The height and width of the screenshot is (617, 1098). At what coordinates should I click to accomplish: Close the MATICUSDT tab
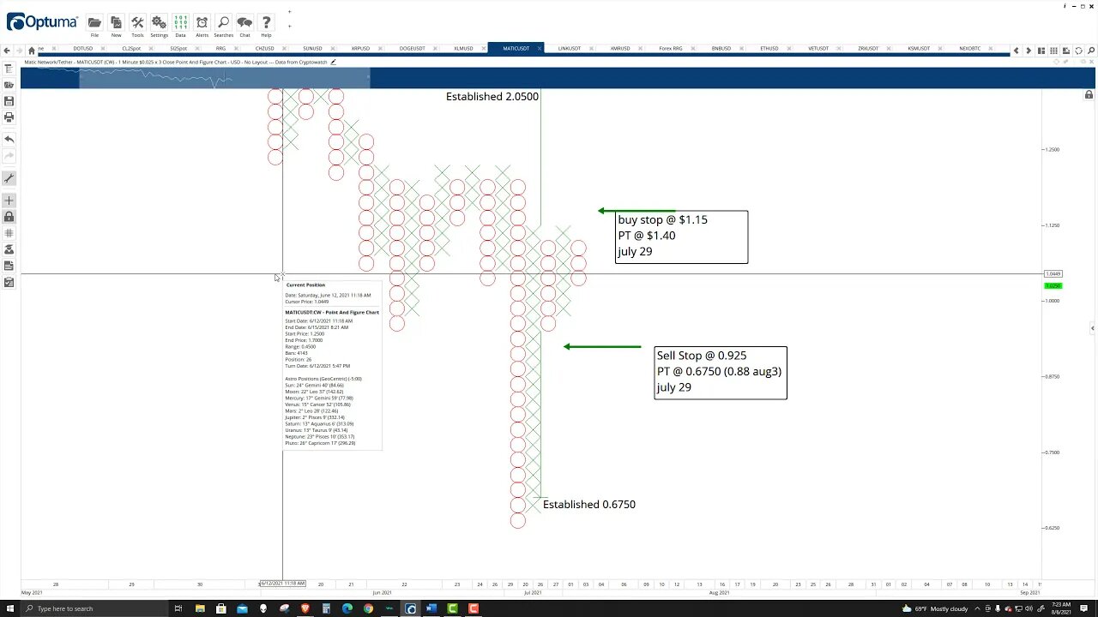[540, 49]
